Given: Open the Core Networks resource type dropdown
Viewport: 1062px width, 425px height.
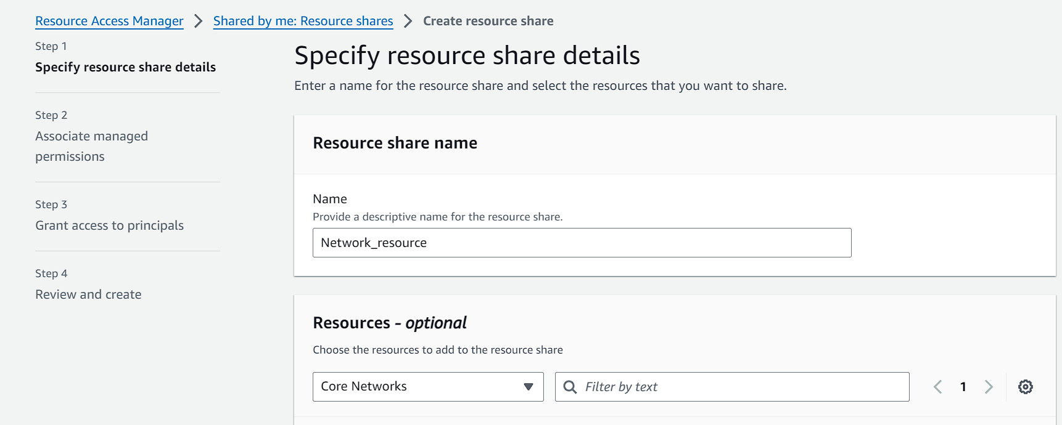Looking at the screenshot, I should (428, 387).
